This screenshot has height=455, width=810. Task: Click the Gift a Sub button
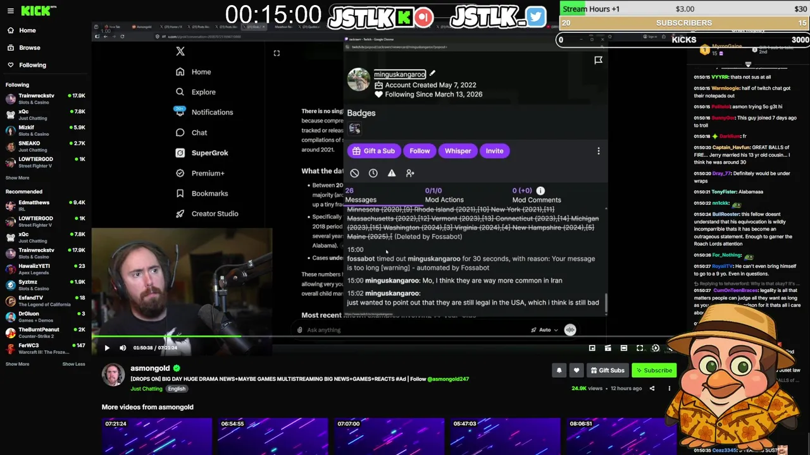click(373, 151)
